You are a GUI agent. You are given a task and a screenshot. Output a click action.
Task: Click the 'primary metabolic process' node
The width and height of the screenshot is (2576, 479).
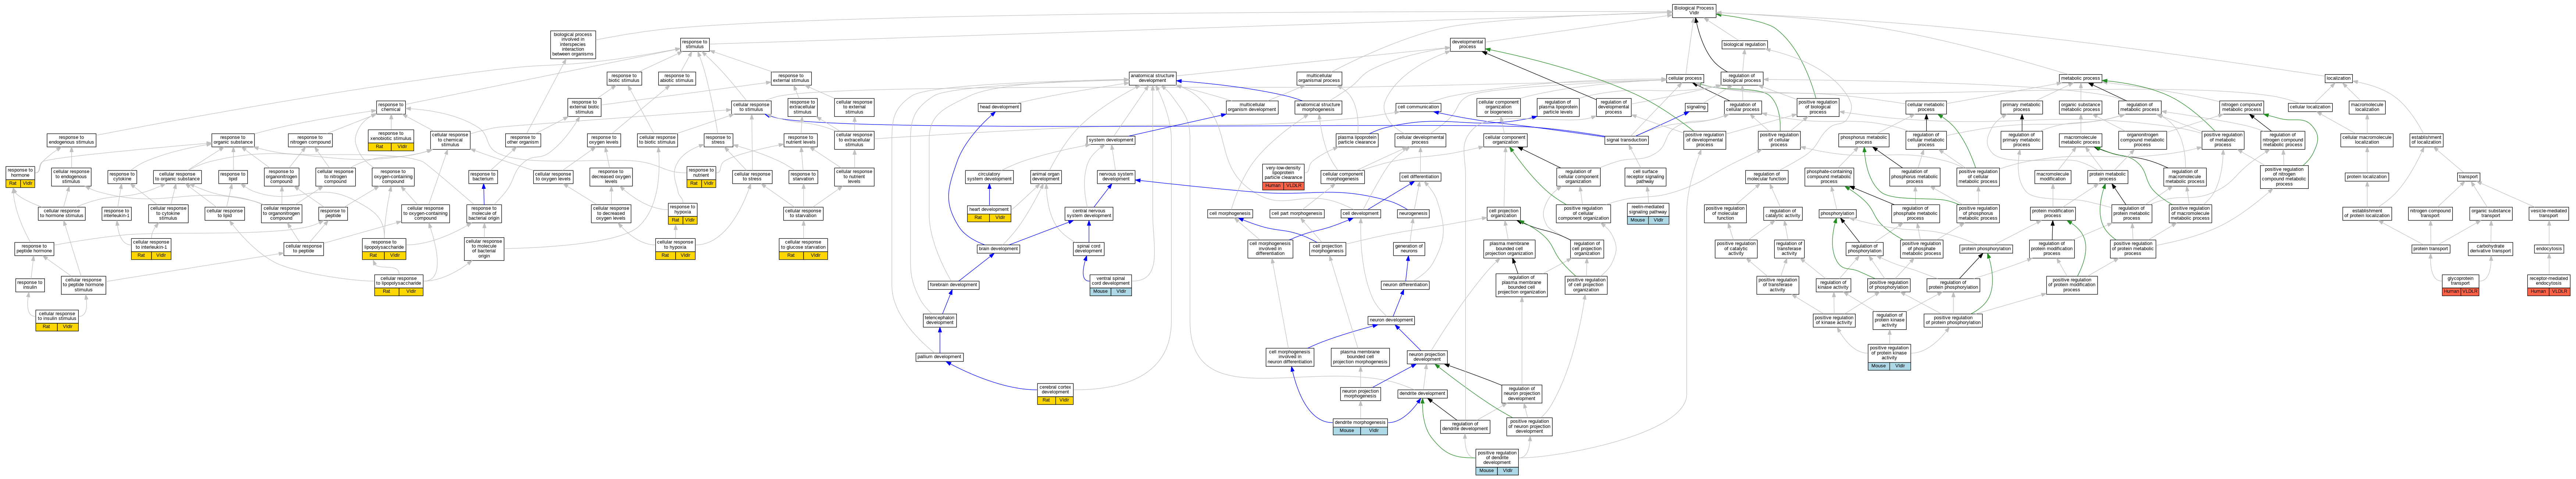point(2022,107)
